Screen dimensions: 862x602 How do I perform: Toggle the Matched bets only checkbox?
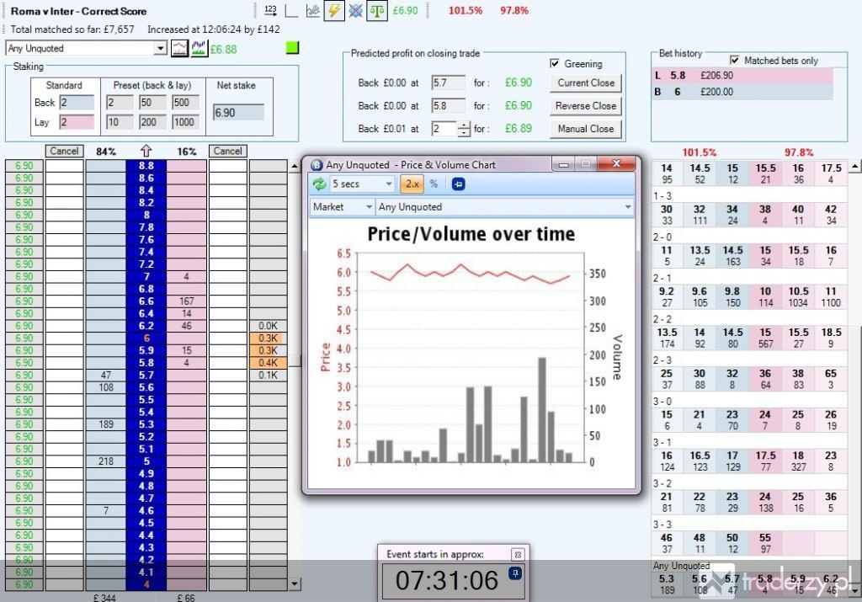[x=734, y=60]
